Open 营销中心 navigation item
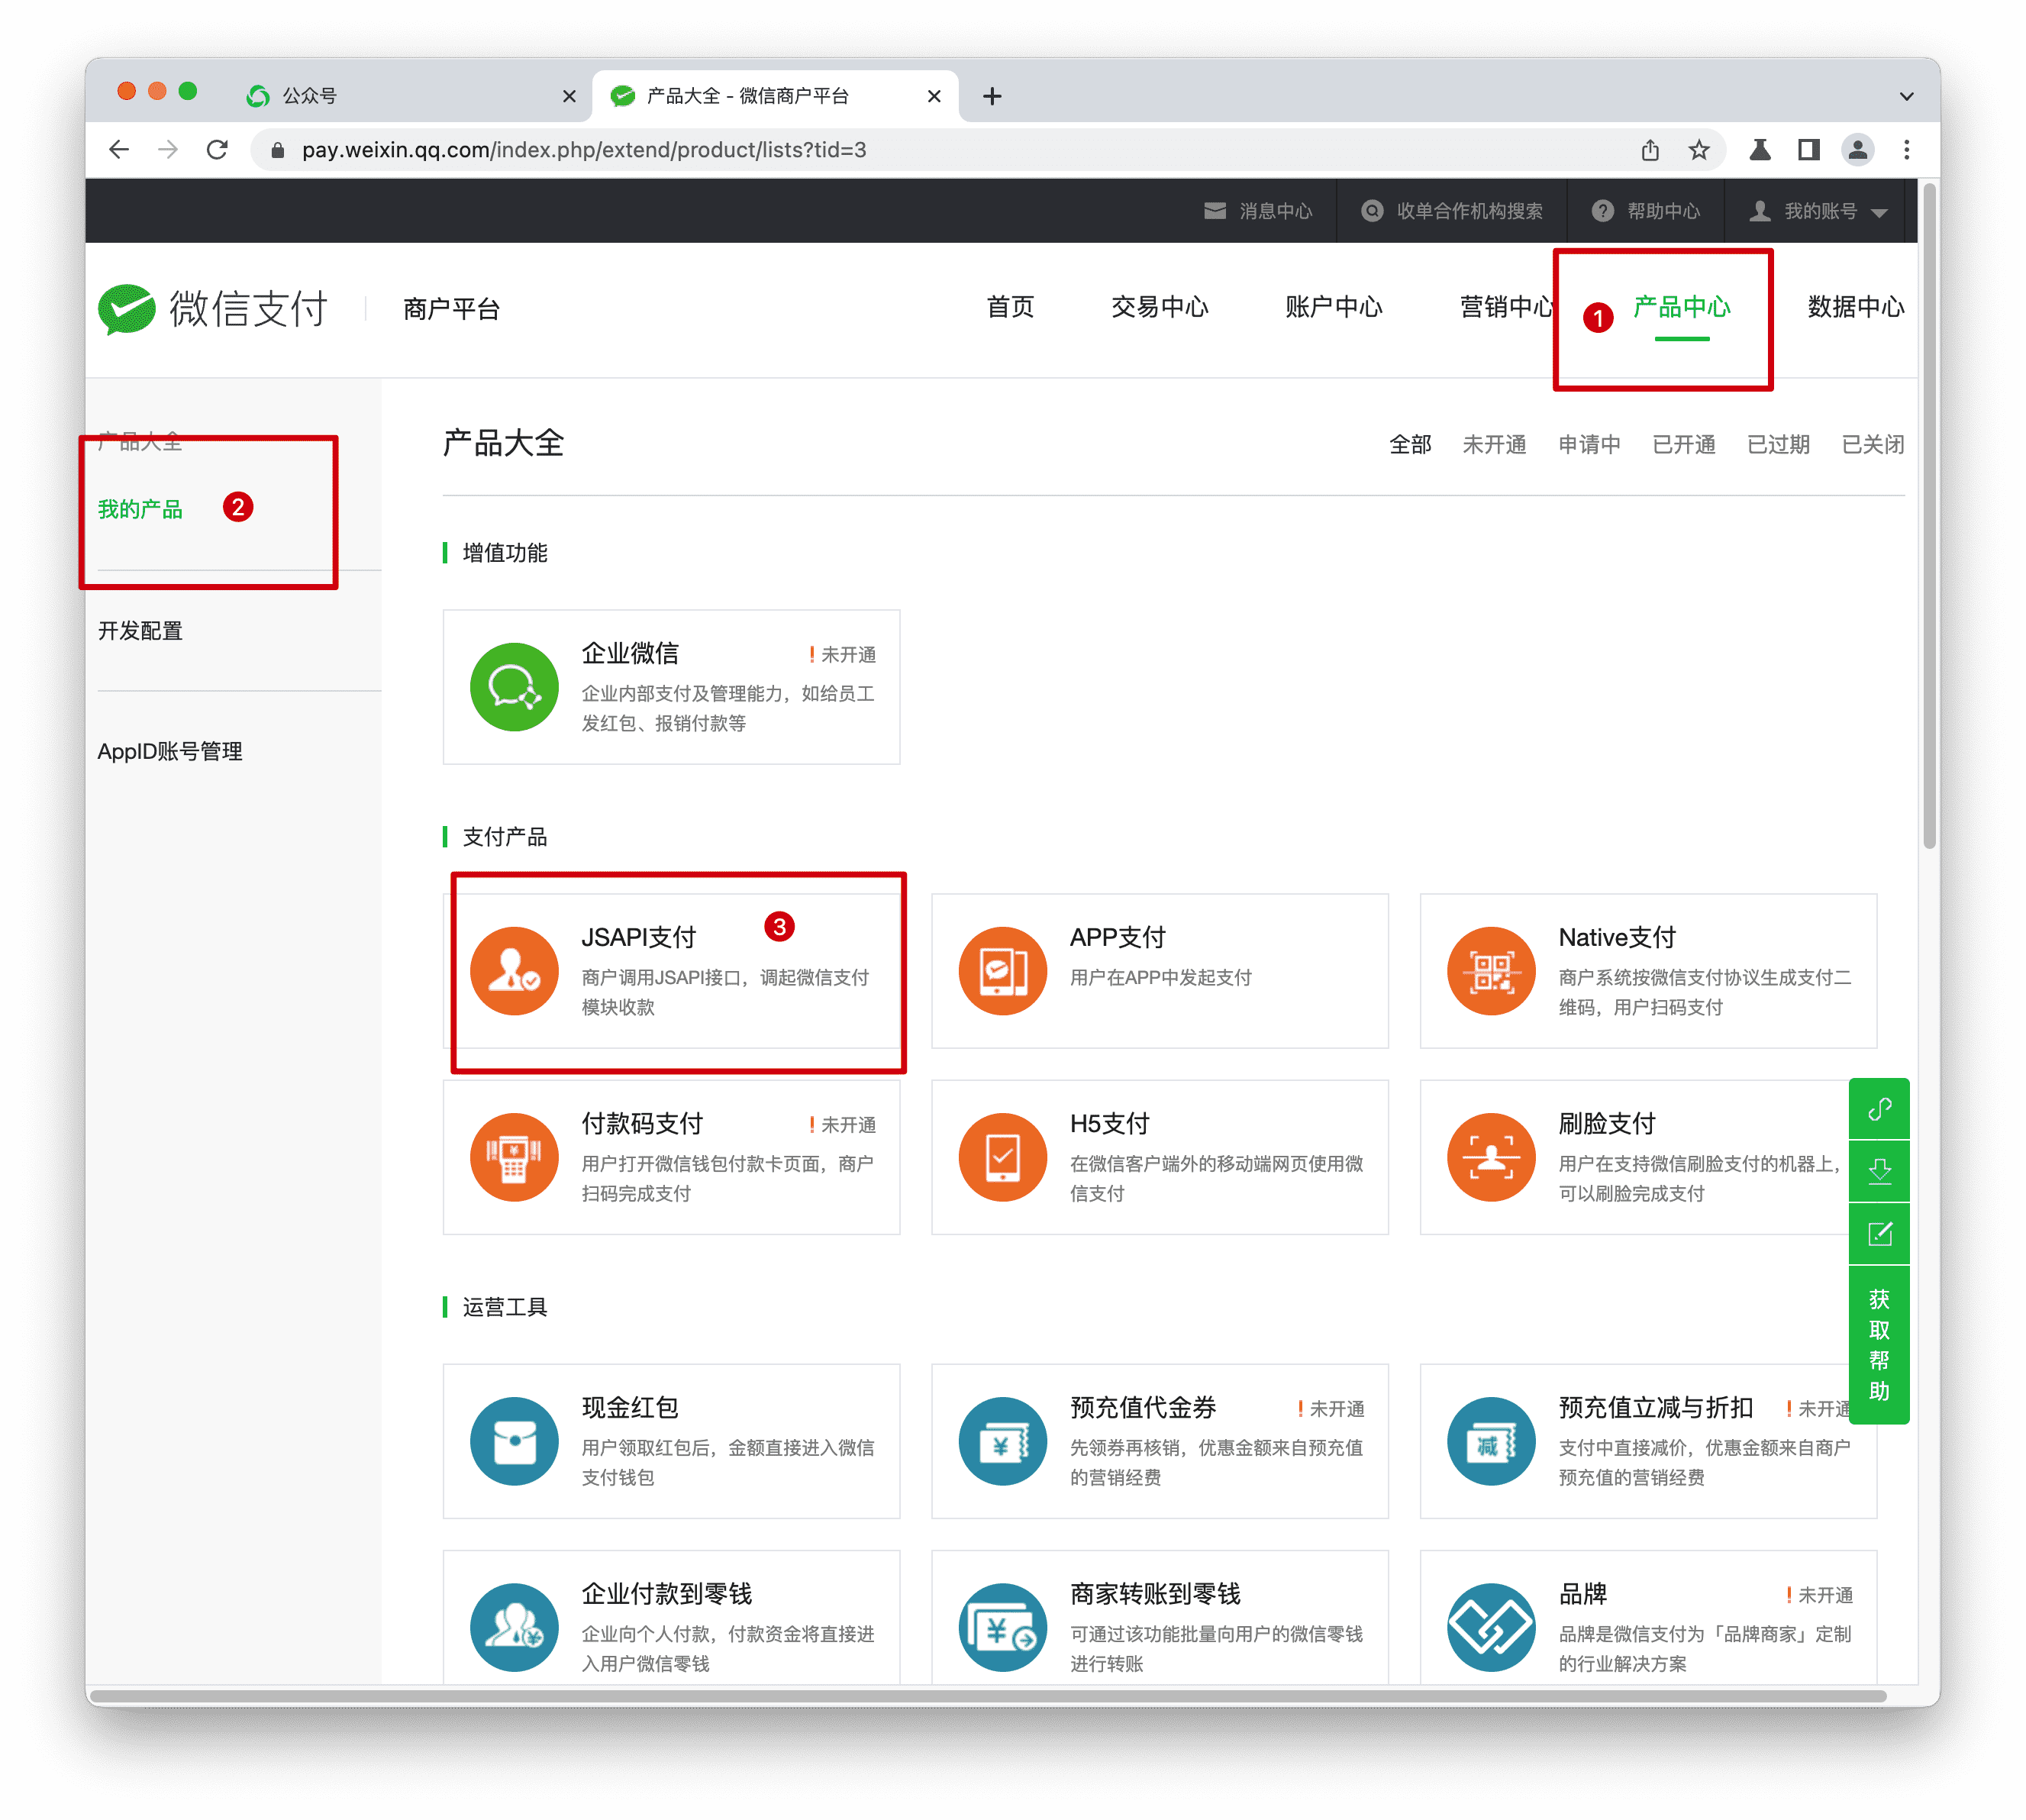The image size is (2026, 1820). point(1507,307)
